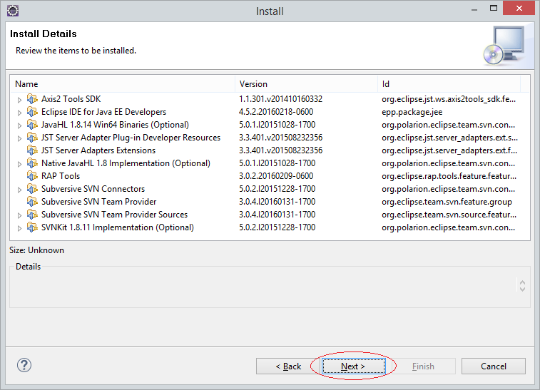
Task: Sort items by the Id column header
Action: (449, 84)
